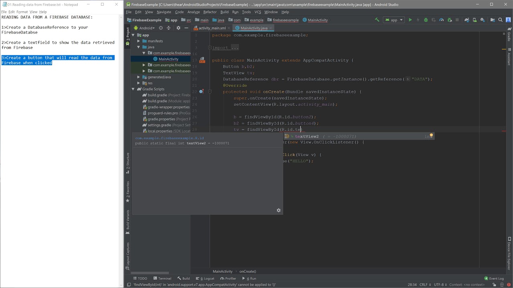Open settings gear in documentation popup

[279, 210]
